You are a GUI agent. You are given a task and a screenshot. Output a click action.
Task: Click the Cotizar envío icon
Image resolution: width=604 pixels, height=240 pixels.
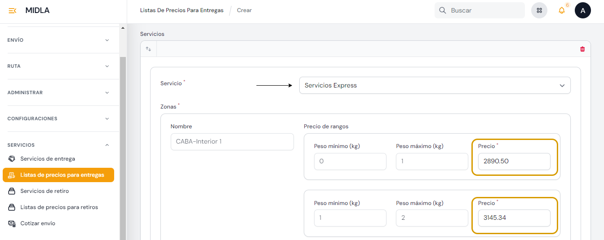(x=12, y=223)
